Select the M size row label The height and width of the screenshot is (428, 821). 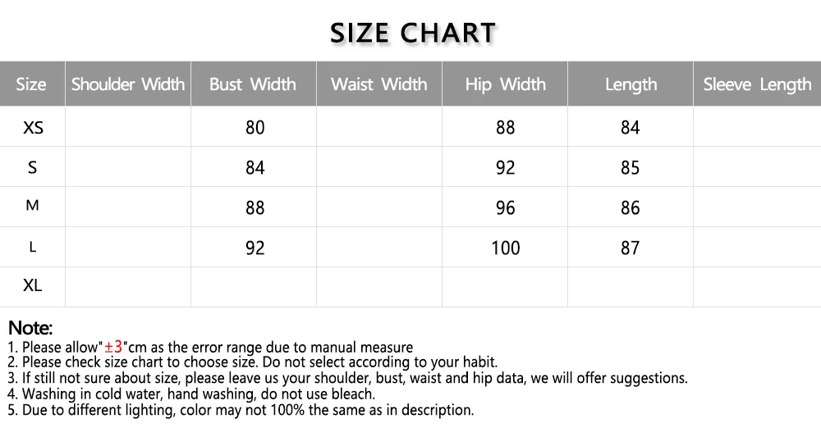pyautogui.click(x=33, y=205)
